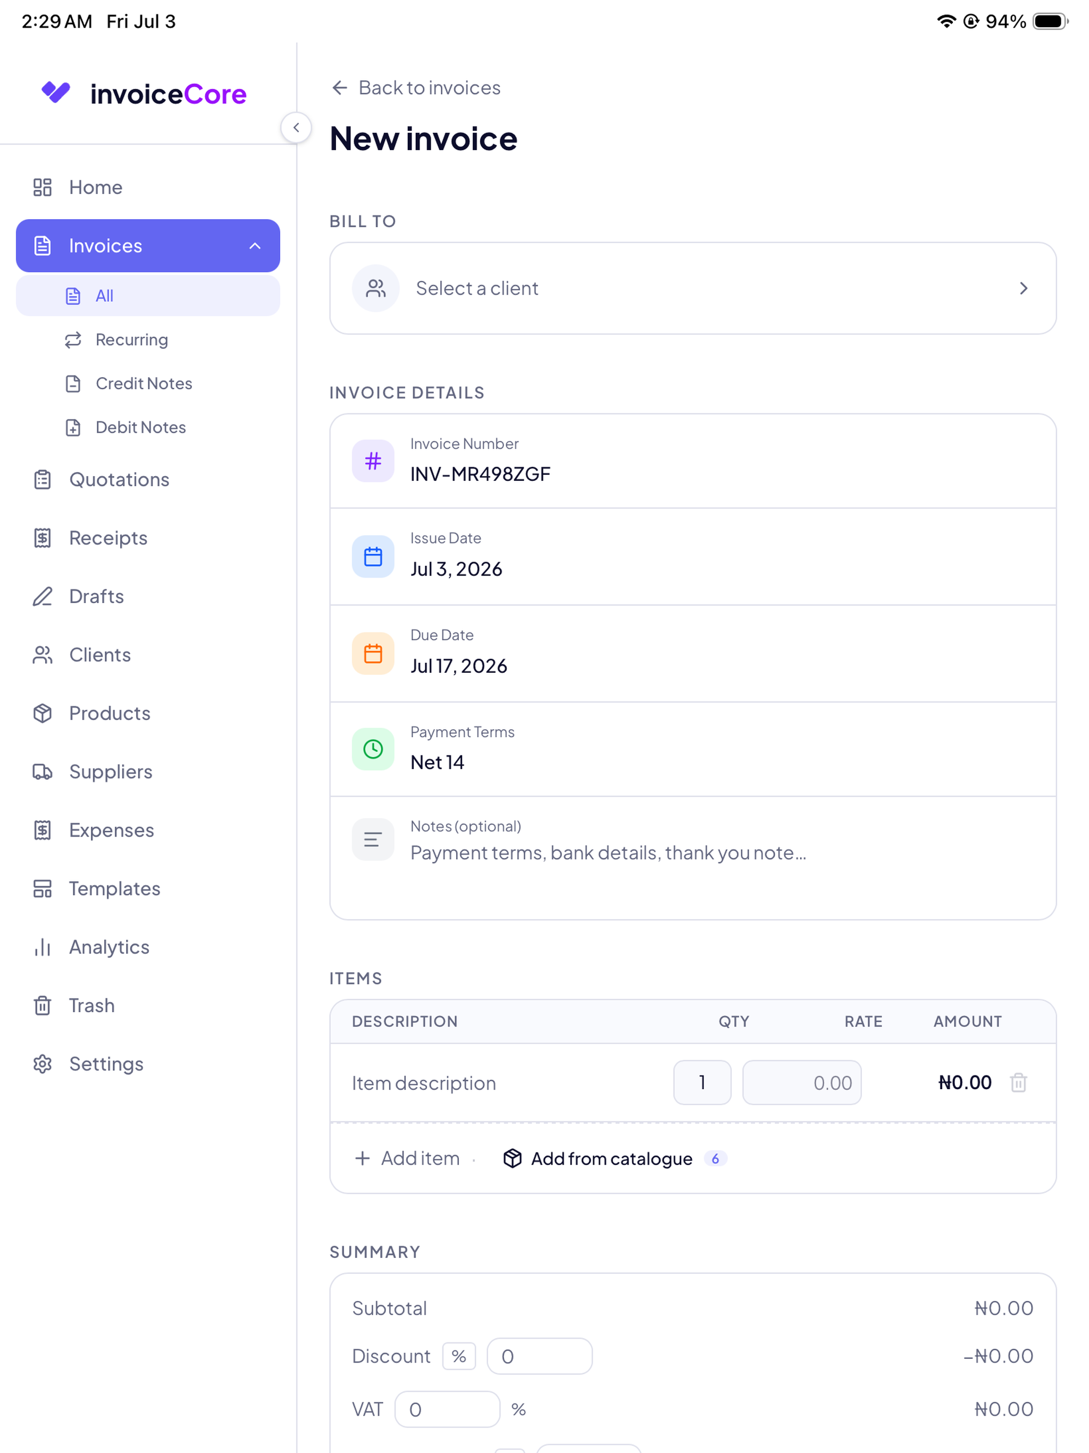Click the Notes lines icon
This screenshot has width=1089, height=1453.
click(x=373, y=839)
